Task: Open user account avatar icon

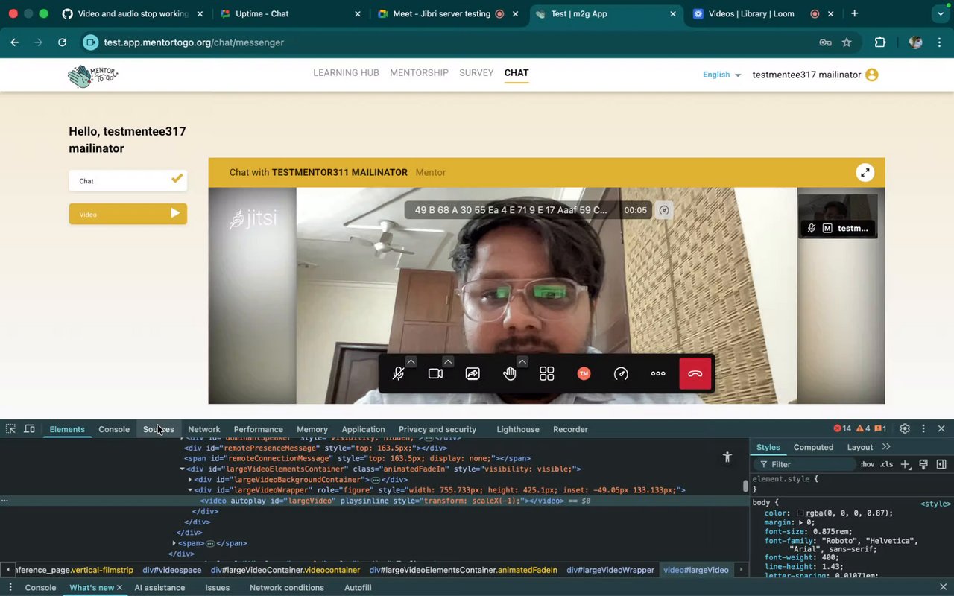Action: click(x=872, y=74)
